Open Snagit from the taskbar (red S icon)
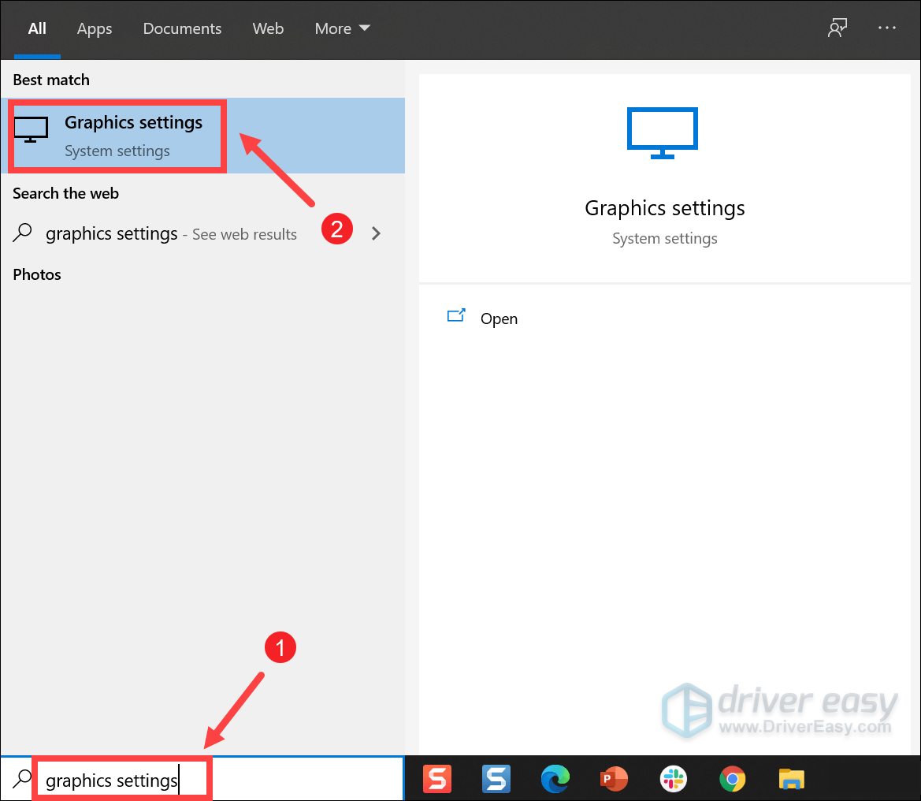Viewport: 921px width, 801px height. pyautogui.click(x=436, y=779)
